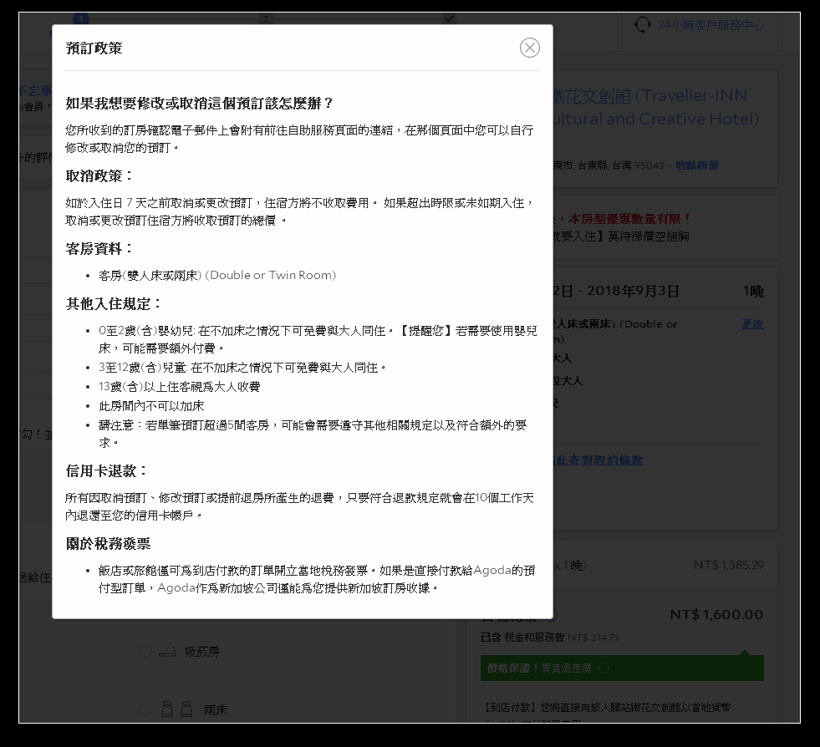Viewport: 820px width, 747px height.
Task: Click the 24-hour customer service headset icon
Action: pyautogui.click(x=642, y=24)
